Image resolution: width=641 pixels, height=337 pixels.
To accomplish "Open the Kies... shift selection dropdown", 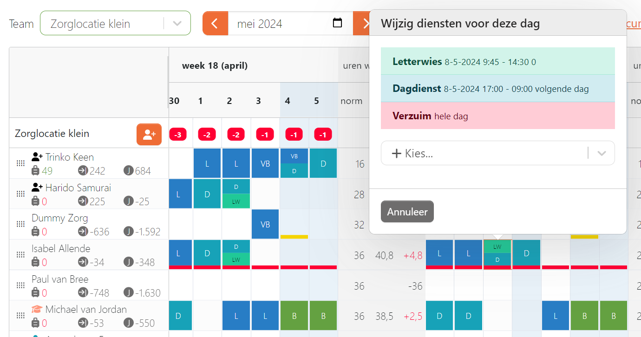I will [x=497, y=153].
